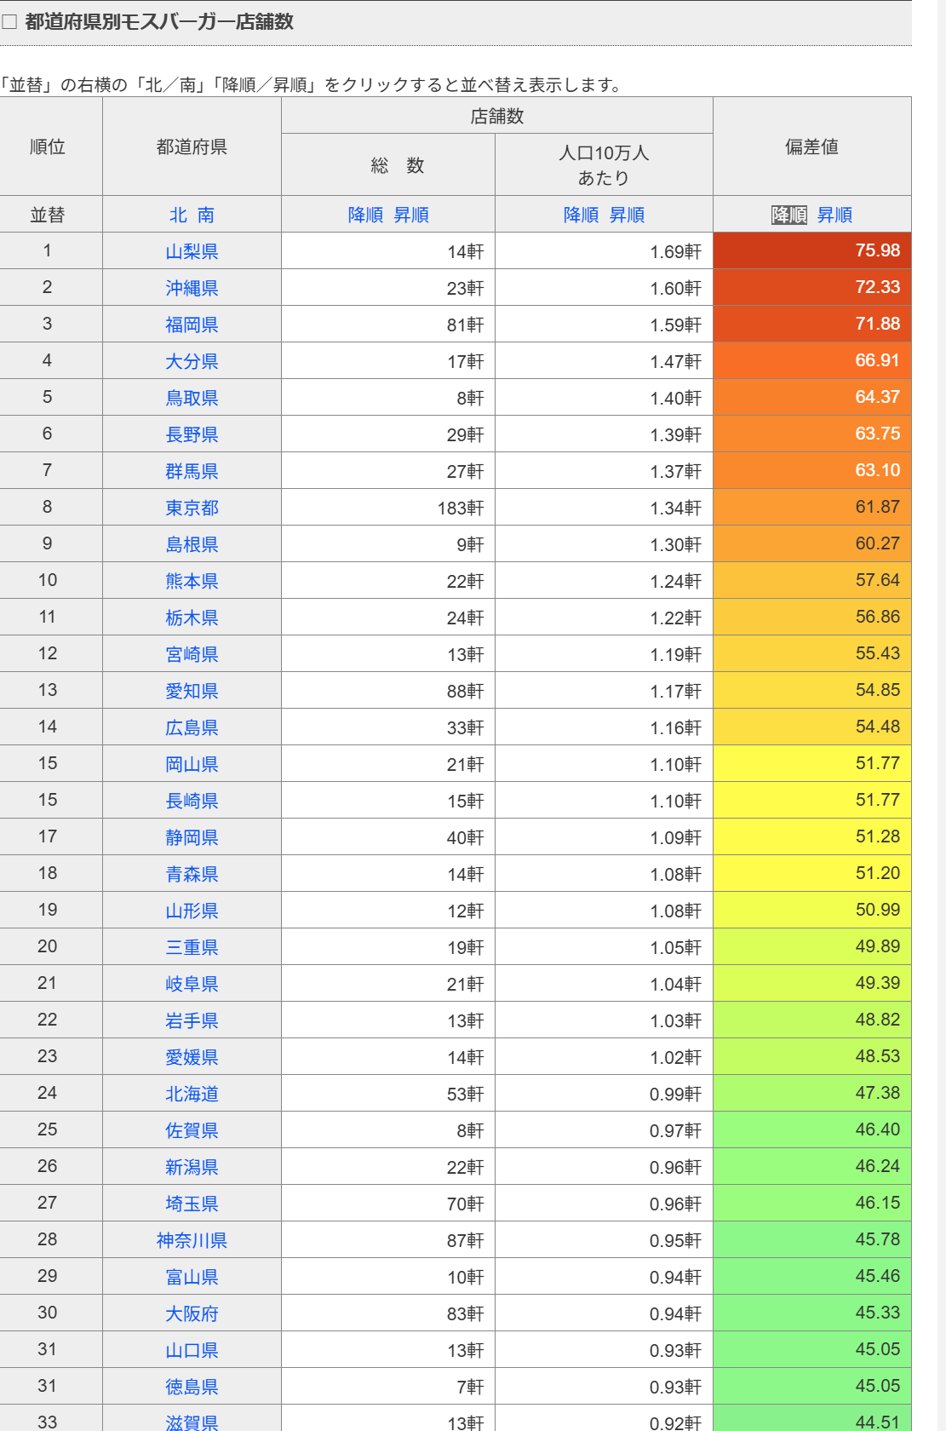Sort per-100k population stores by 昇順
The image size is (946, 1431).
(x=627, y=216)
